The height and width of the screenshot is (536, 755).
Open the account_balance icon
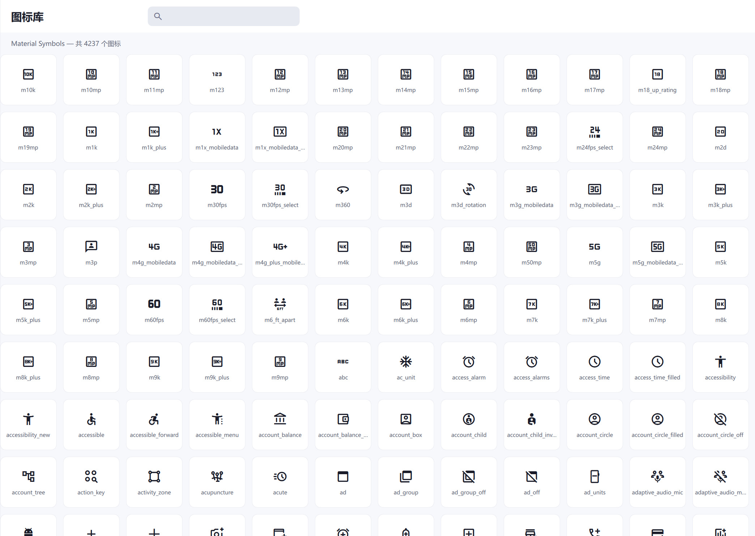point(280,425)
